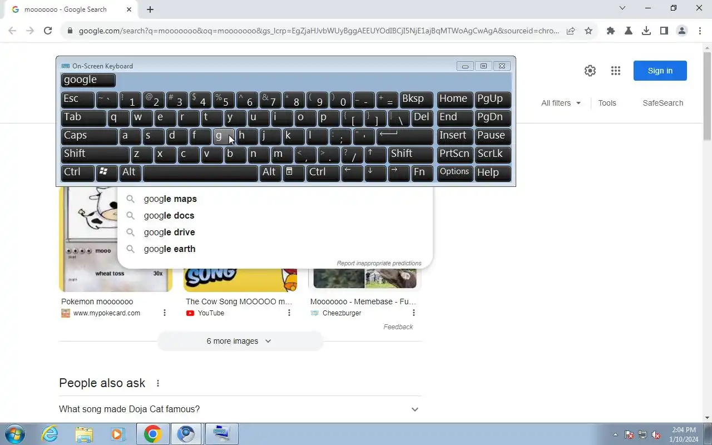Click the Windows logo key on keyboard
The width and height of the screenshot is (712, 445).
pos(106,173)
